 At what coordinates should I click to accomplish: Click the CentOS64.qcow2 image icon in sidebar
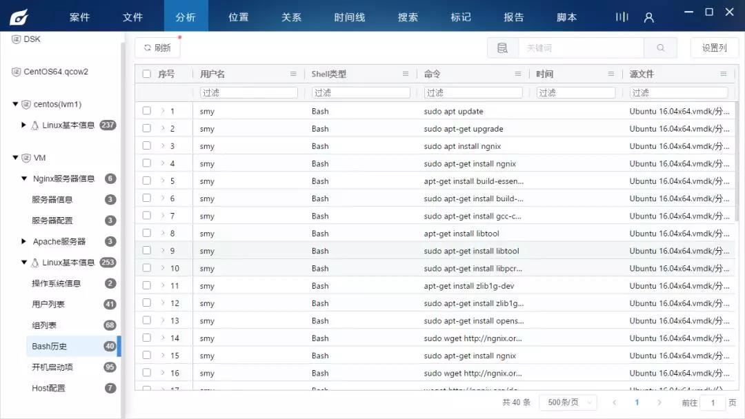[x=15, y=71]
